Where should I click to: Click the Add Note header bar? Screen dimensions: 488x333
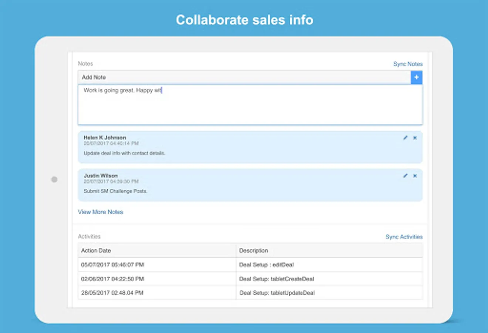[x=244, y=77]
